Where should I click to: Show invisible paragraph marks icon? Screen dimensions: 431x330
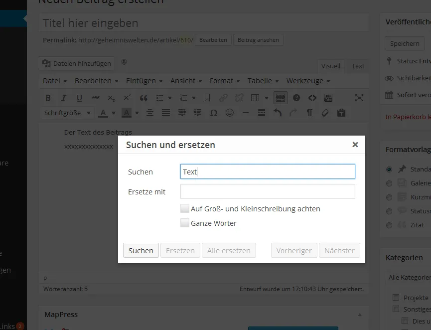click(309, 113)
